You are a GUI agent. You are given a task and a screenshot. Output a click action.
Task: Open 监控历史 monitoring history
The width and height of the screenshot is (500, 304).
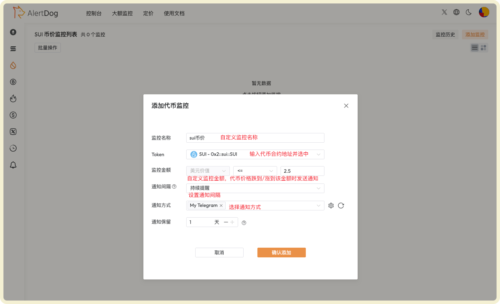pyautogui.click(x=445, y=35)
